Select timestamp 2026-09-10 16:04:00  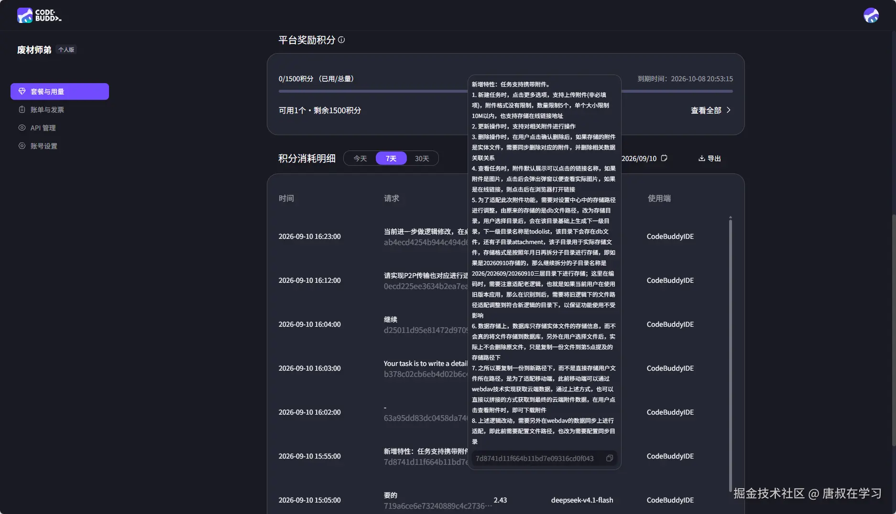click(310, 324)
